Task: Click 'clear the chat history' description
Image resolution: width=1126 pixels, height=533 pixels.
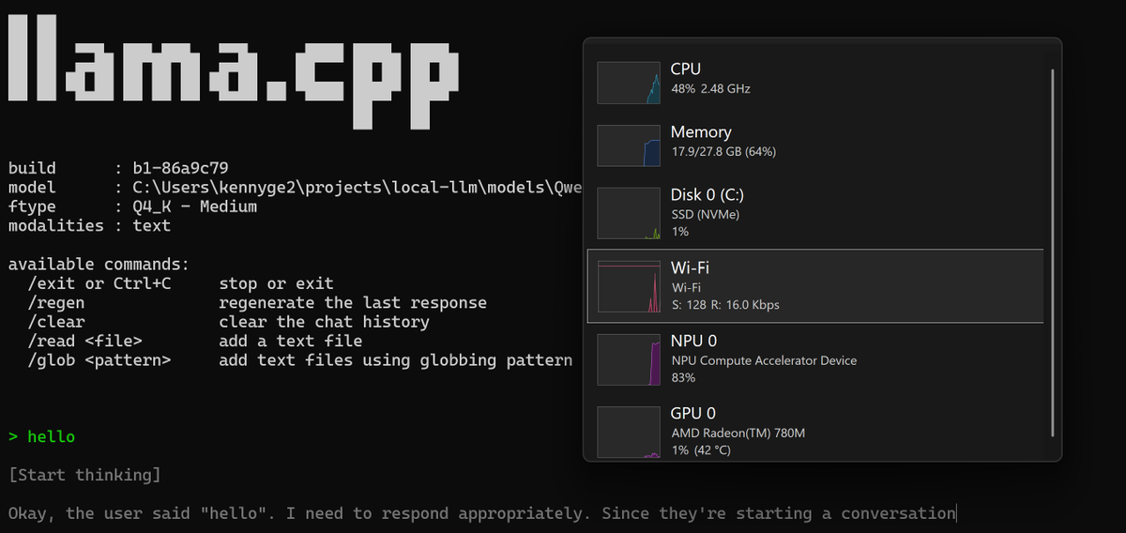Action: click(x=324, y=322)
